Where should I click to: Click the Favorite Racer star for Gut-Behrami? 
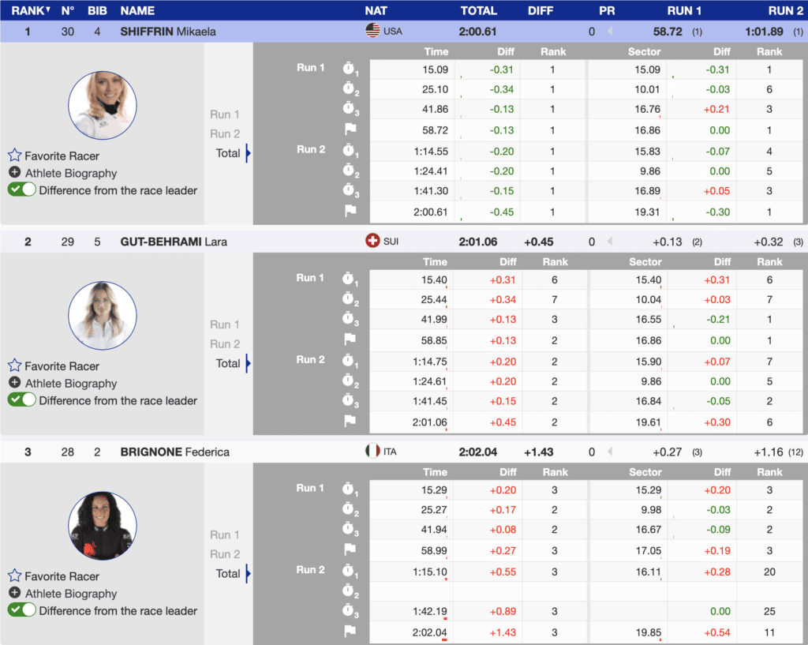click(x=14, y=366)
